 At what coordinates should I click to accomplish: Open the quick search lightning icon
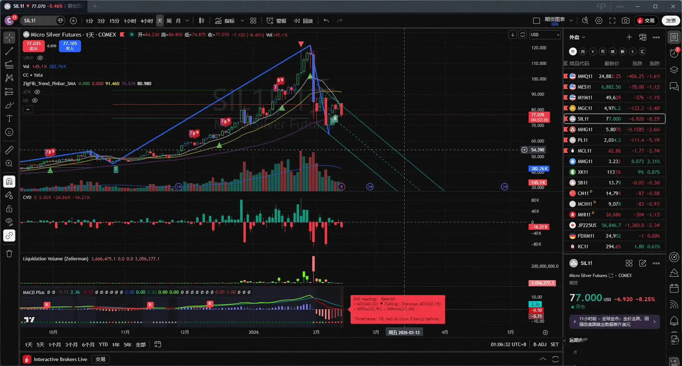coord(585,21)
